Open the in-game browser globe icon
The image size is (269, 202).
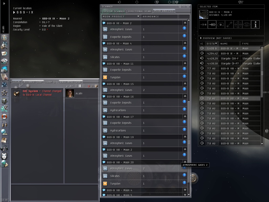coord(4,132)
